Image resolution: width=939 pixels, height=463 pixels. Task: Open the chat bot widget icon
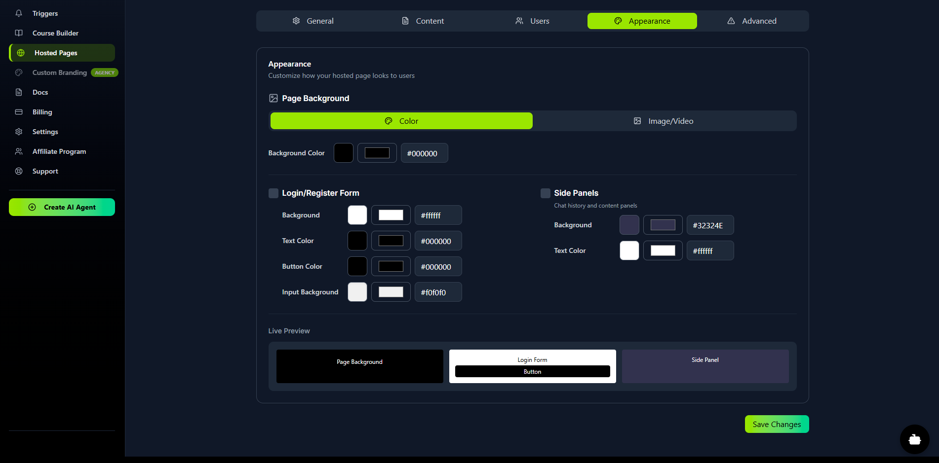pyautogui.click(x=914, y=439)
